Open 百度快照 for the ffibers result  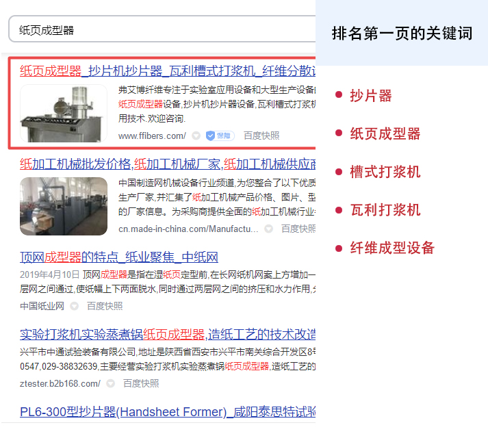pos(261,136)
